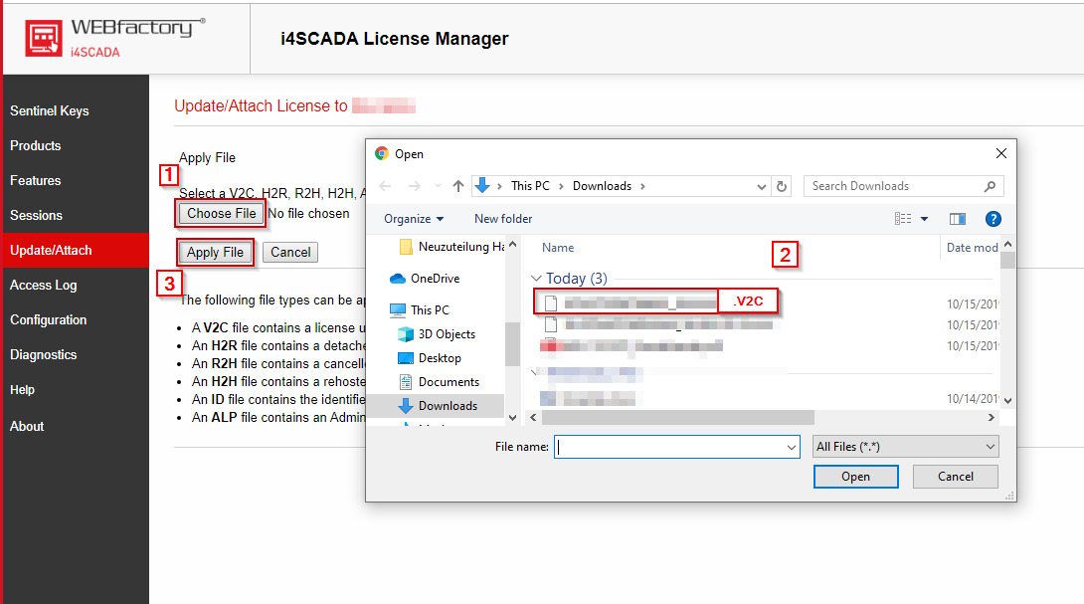The width and height of the screenshot is (1084, 604).
Task: Create a New folder
Action: click(503, 219)
